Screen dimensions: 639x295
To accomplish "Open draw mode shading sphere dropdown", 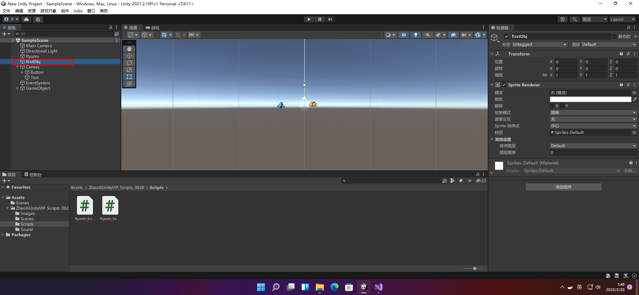I will point(390,35).
